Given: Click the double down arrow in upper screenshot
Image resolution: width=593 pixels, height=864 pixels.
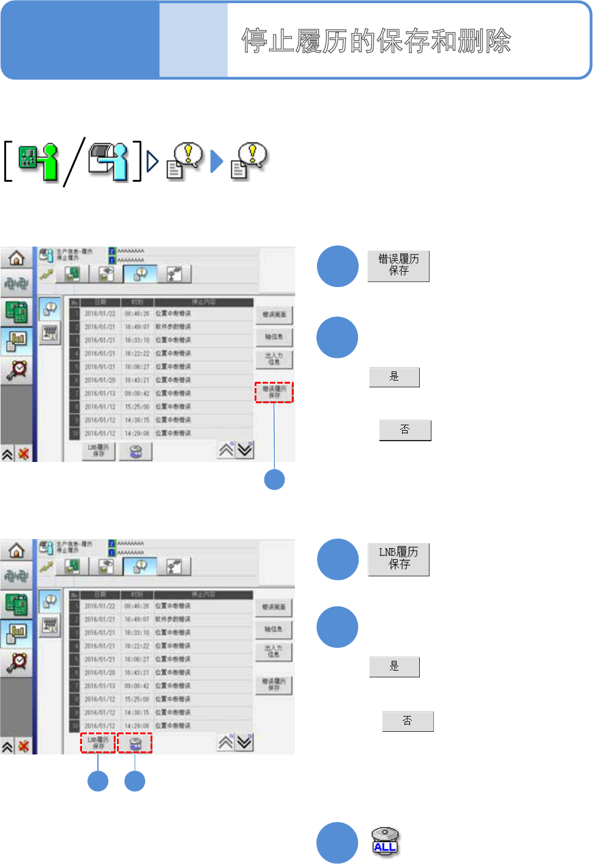Looking at the screenshot, I should click(245, 450).
